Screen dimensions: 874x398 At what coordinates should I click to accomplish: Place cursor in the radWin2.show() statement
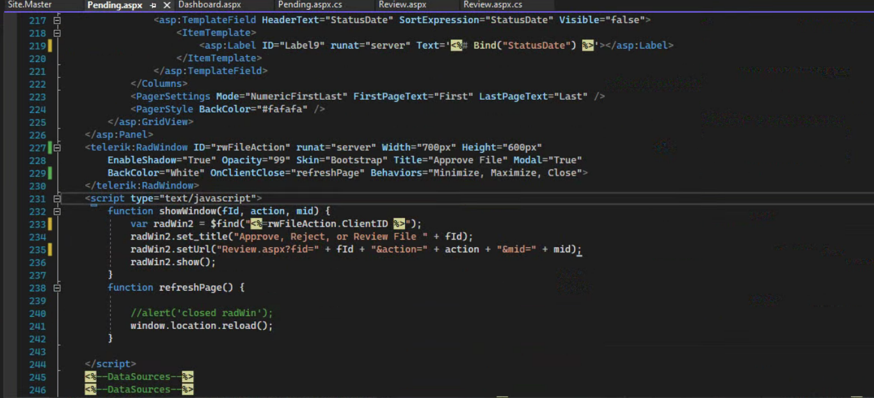pyautogui.click(x=173, y=263)
